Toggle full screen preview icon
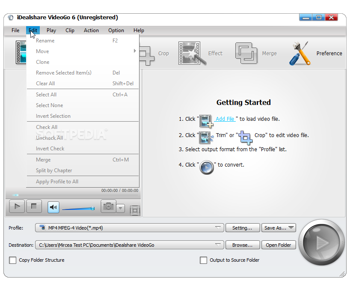Screen dimensions: 350x281 pyautogui.click(x=135, y=210)
